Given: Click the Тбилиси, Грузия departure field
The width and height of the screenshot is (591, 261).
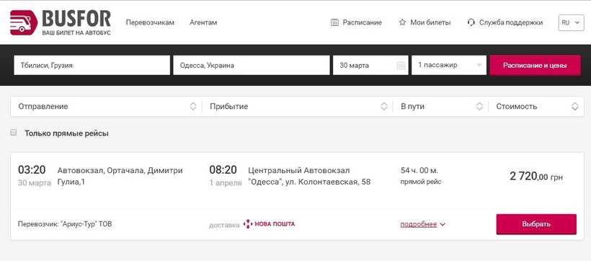Looking at the screenshot, I should 92,65.
